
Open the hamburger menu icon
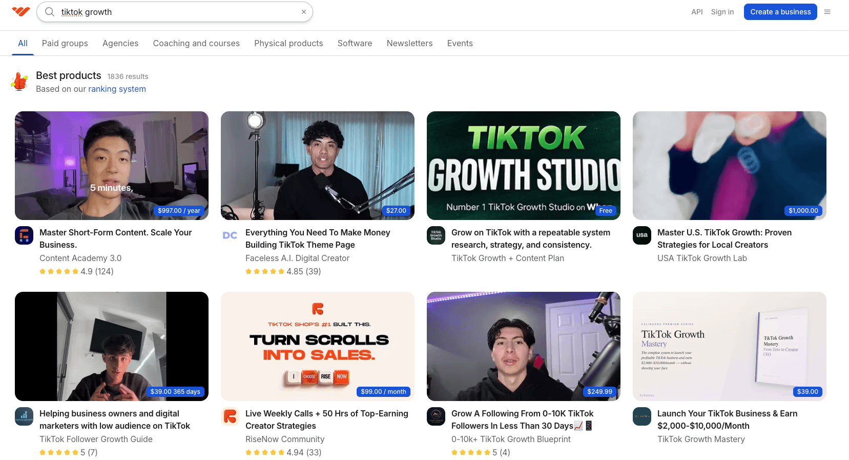tap(827, 12)
